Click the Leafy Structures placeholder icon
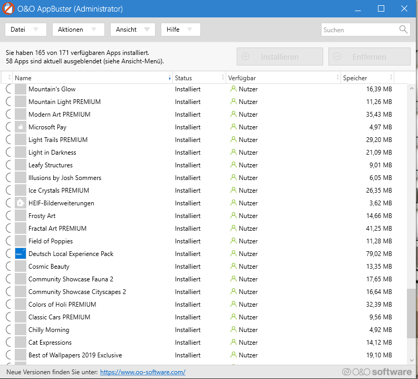This screenshot has width=418, height=379. tap(21, 165)
